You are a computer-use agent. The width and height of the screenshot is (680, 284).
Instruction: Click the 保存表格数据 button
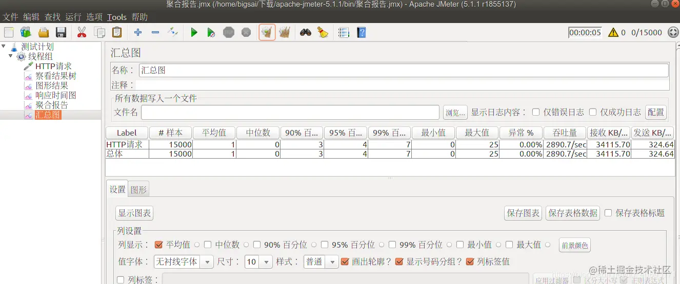click(x=573, y=213)
